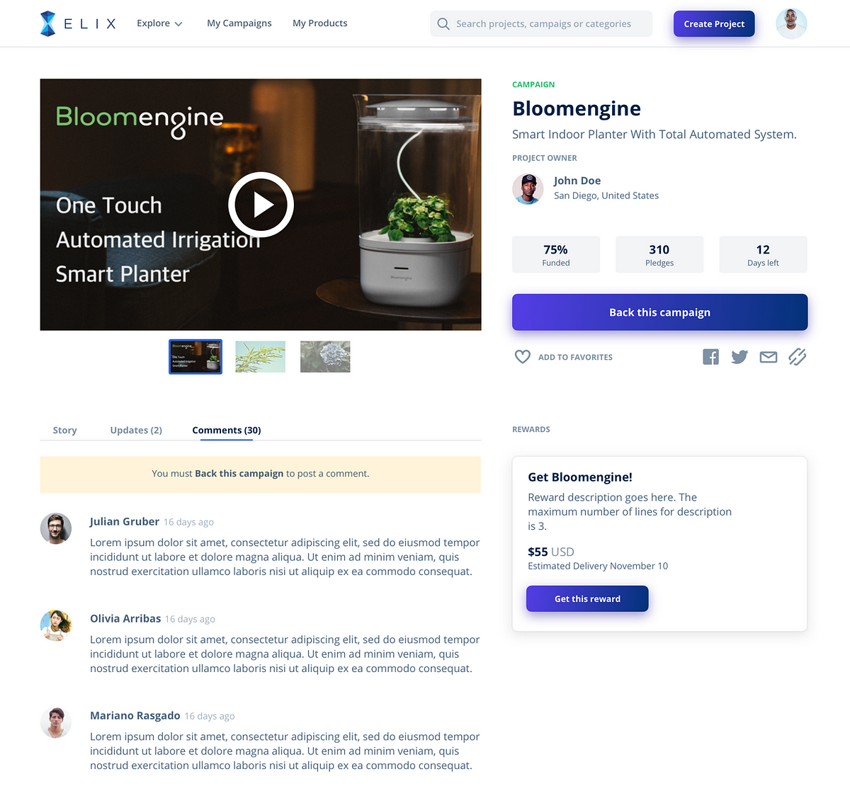Click Julian Gruber's avatar
Screen dimensions: 850x796
click(x=55, y=528)
